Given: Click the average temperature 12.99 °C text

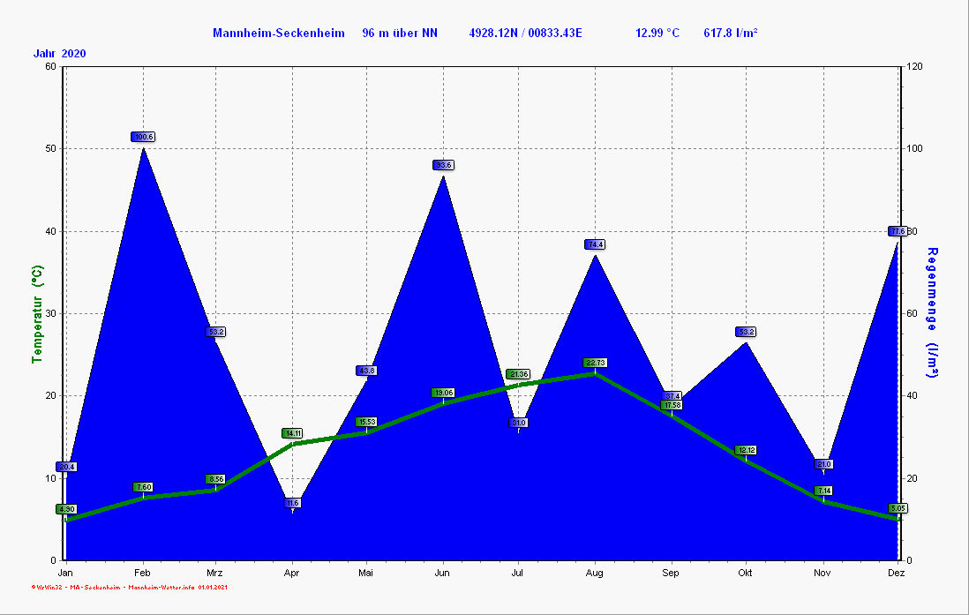Looking at the screenshot, I should tap(657, 34).
